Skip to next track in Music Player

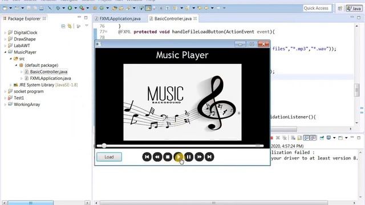[x=209, y=157]
